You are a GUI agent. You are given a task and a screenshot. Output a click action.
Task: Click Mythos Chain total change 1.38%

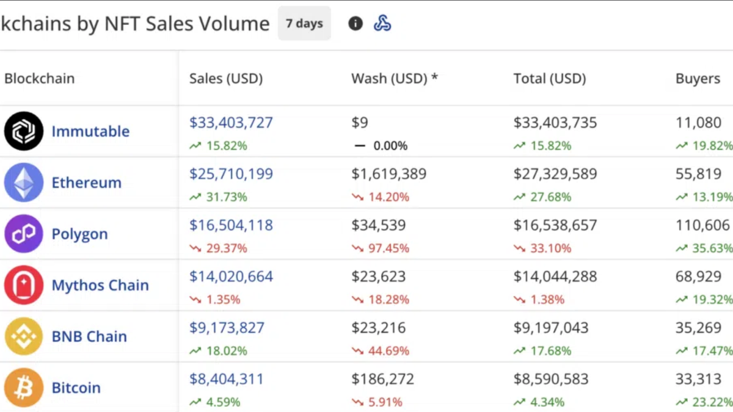[x=539, y=300]
